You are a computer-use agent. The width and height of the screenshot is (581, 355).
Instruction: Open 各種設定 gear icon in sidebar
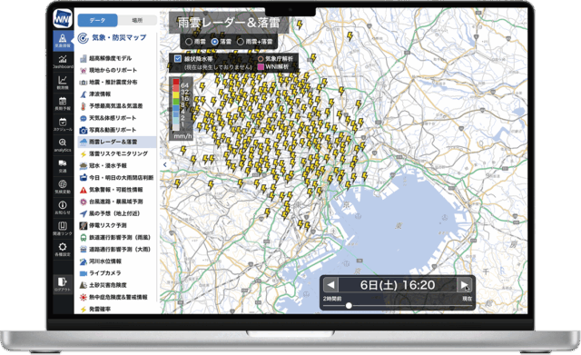click(63, 249)
